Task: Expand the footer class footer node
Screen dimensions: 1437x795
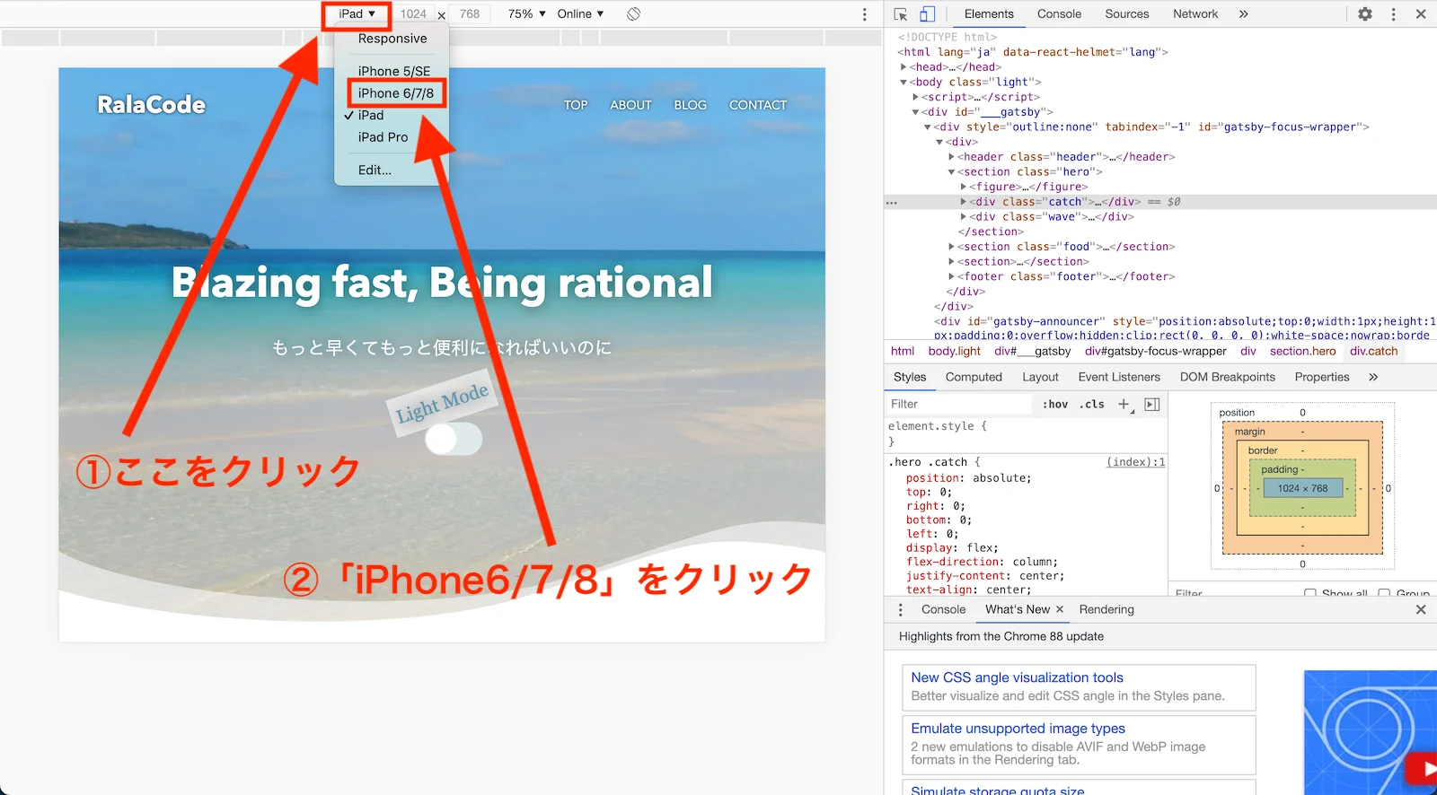Action: click(x=952, y=276)
